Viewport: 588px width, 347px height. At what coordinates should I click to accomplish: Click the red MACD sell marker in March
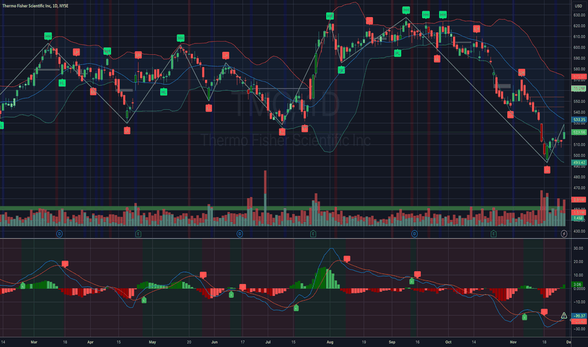click(x=65, y=264)
